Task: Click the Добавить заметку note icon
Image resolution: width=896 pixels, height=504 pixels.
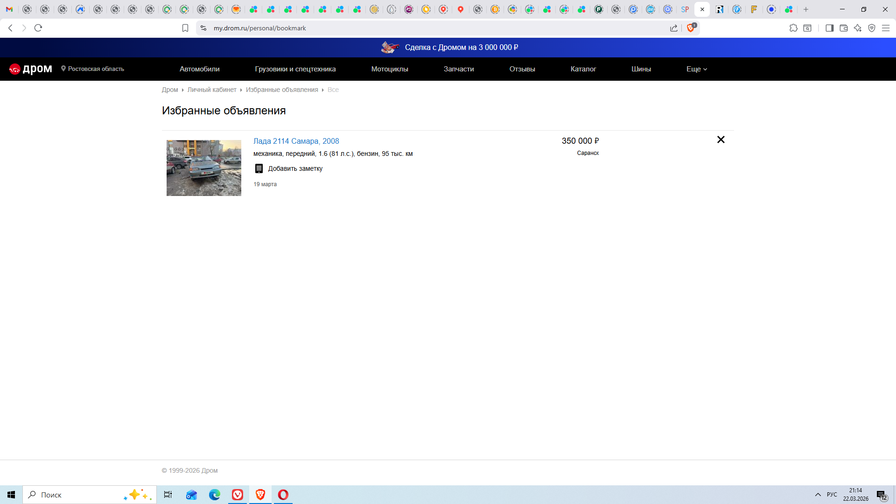Action: click(259, 168)
